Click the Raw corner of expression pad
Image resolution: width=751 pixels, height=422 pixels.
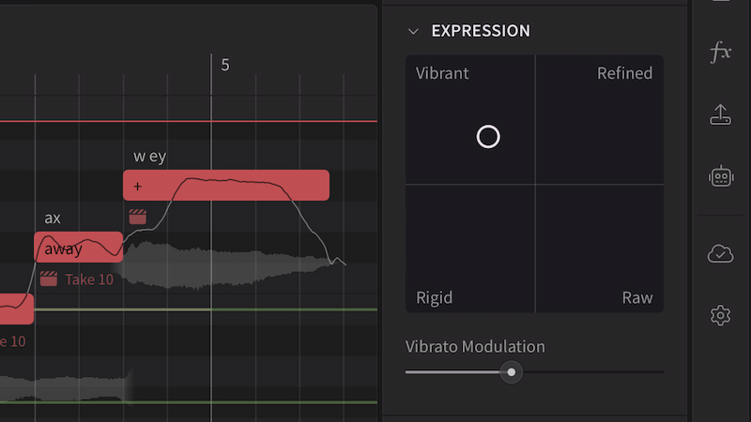coord(636,297)
